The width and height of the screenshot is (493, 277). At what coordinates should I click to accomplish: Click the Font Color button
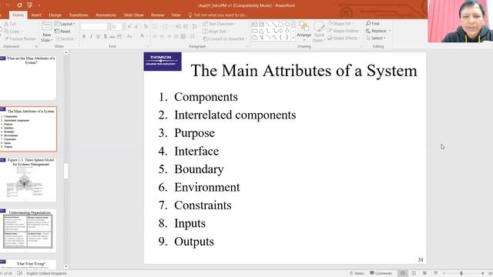pos(142,36)
